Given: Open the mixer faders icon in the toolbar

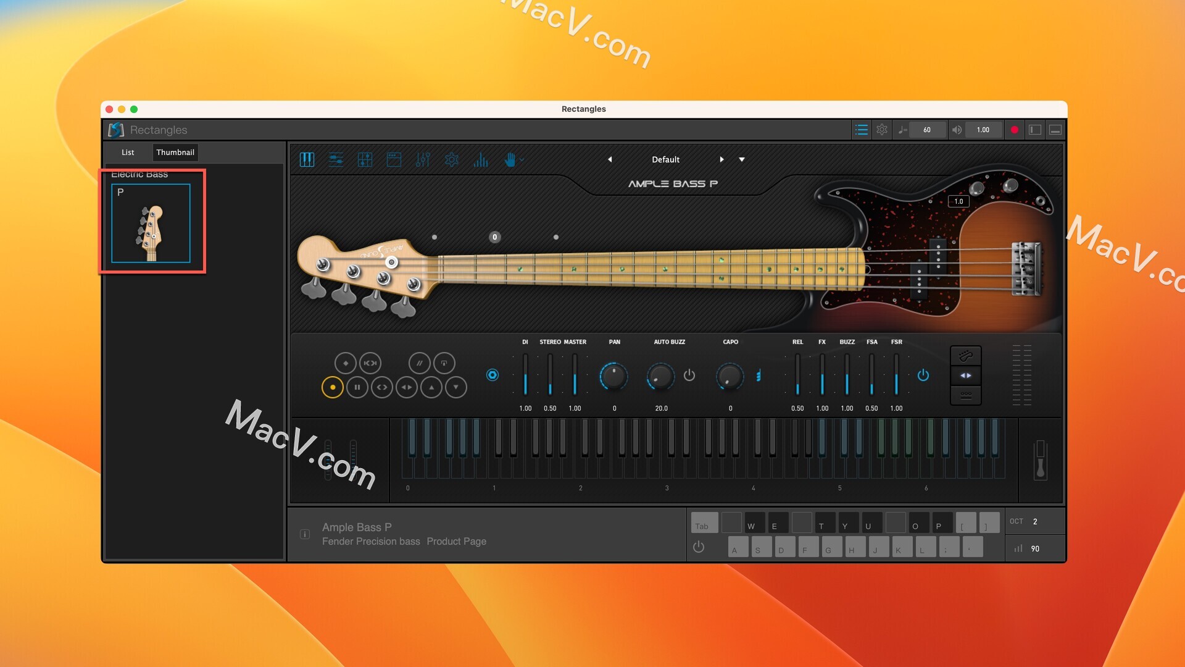Looking at the screenshot, I should click(423, 160).
